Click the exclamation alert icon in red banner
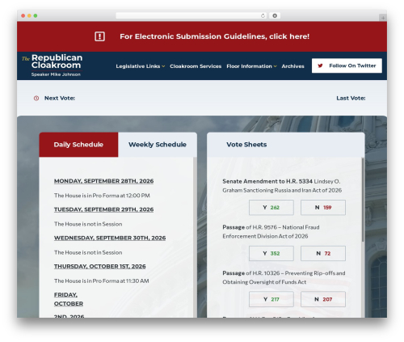 point(99,36)
